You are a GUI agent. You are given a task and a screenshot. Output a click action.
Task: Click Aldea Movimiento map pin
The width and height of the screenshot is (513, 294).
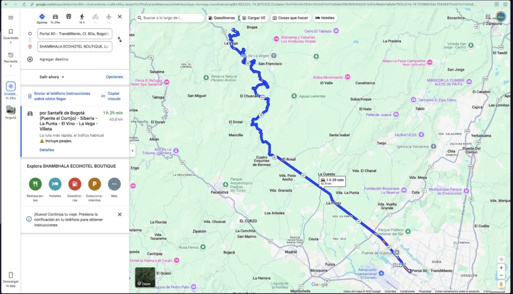(348, 77)
